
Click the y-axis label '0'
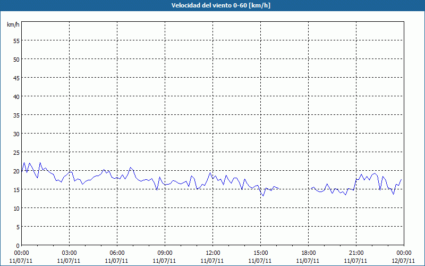coord(18,246)
